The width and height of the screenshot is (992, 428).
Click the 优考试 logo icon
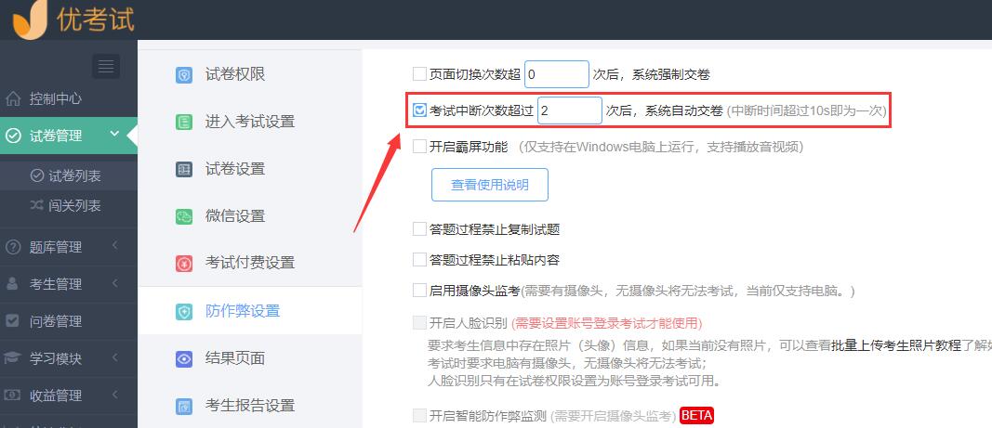coord(29,19)
